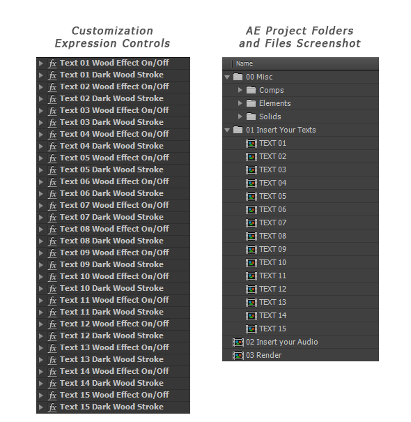Expand Text 05 Dark Wood Stroke effect

coord(41,170)
